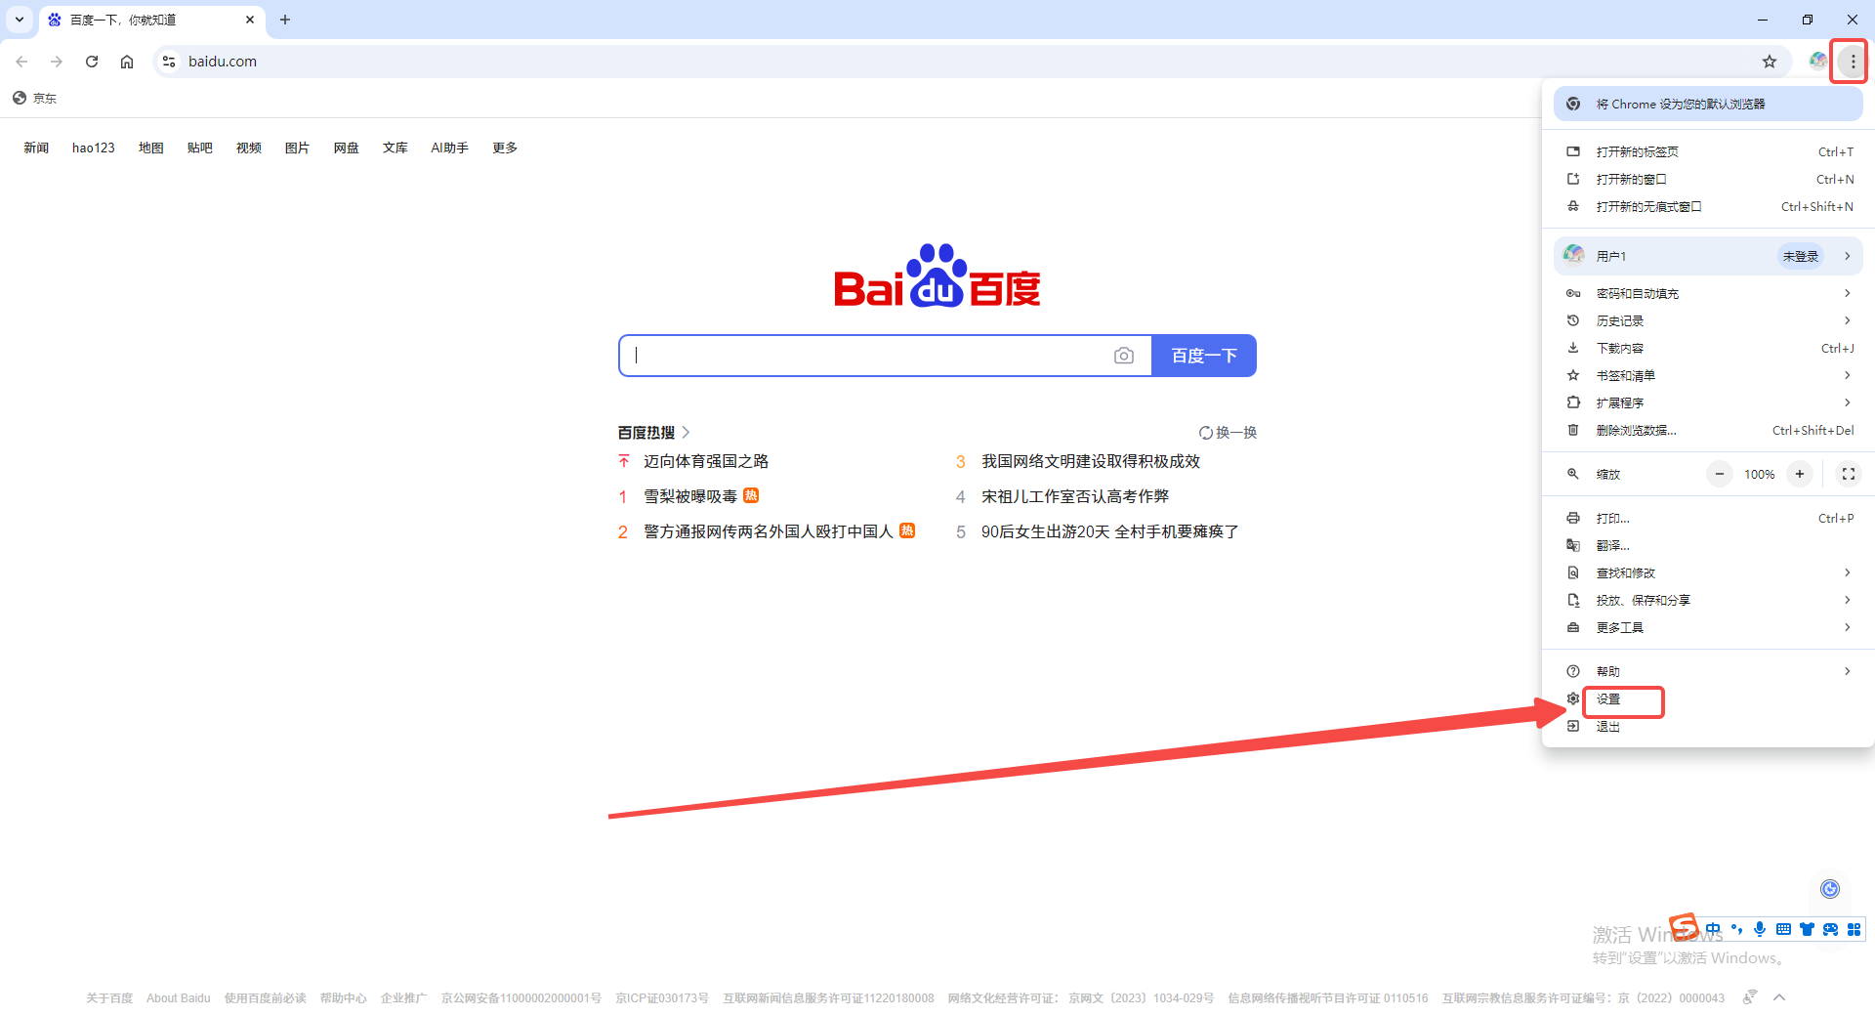Open 设置 from the Chrome menu
The width and height of the screenshot is (1875, 1016).
point(1708,698)
